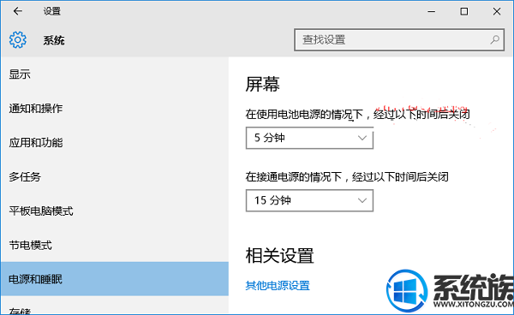Minimize the 设置 window
The width and height of the screenshot is (514, 315).
(x=432, y=11)
